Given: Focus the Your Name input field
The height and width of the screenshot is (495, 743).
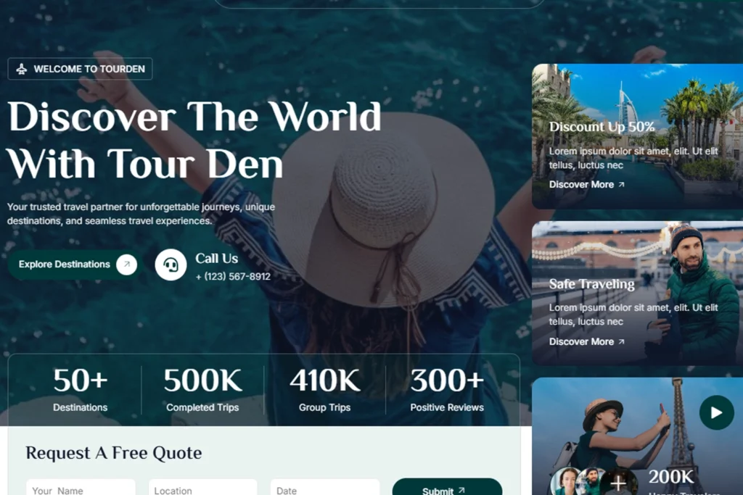Looking at the screenshot, I should (81, 488).
